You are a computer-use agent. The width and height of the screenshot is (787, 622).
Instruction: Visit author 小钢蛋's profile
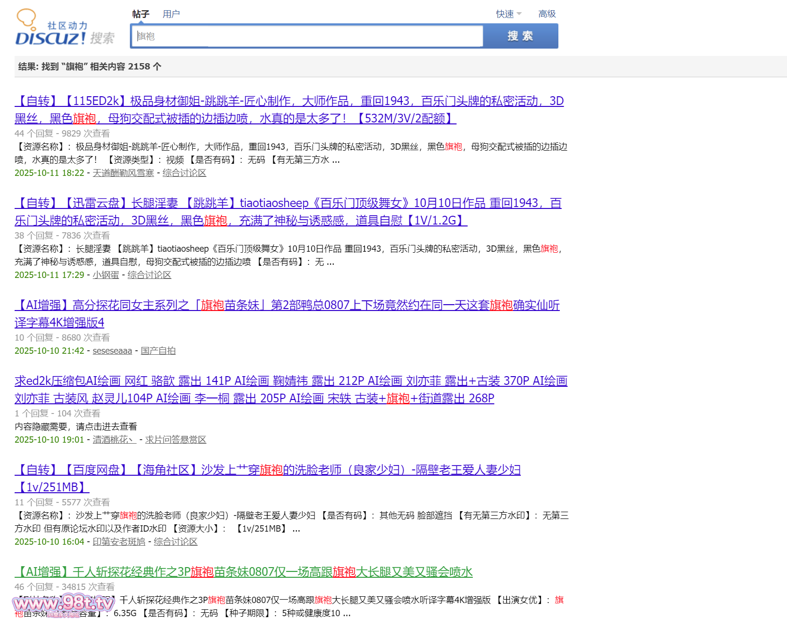click(106, 275)
